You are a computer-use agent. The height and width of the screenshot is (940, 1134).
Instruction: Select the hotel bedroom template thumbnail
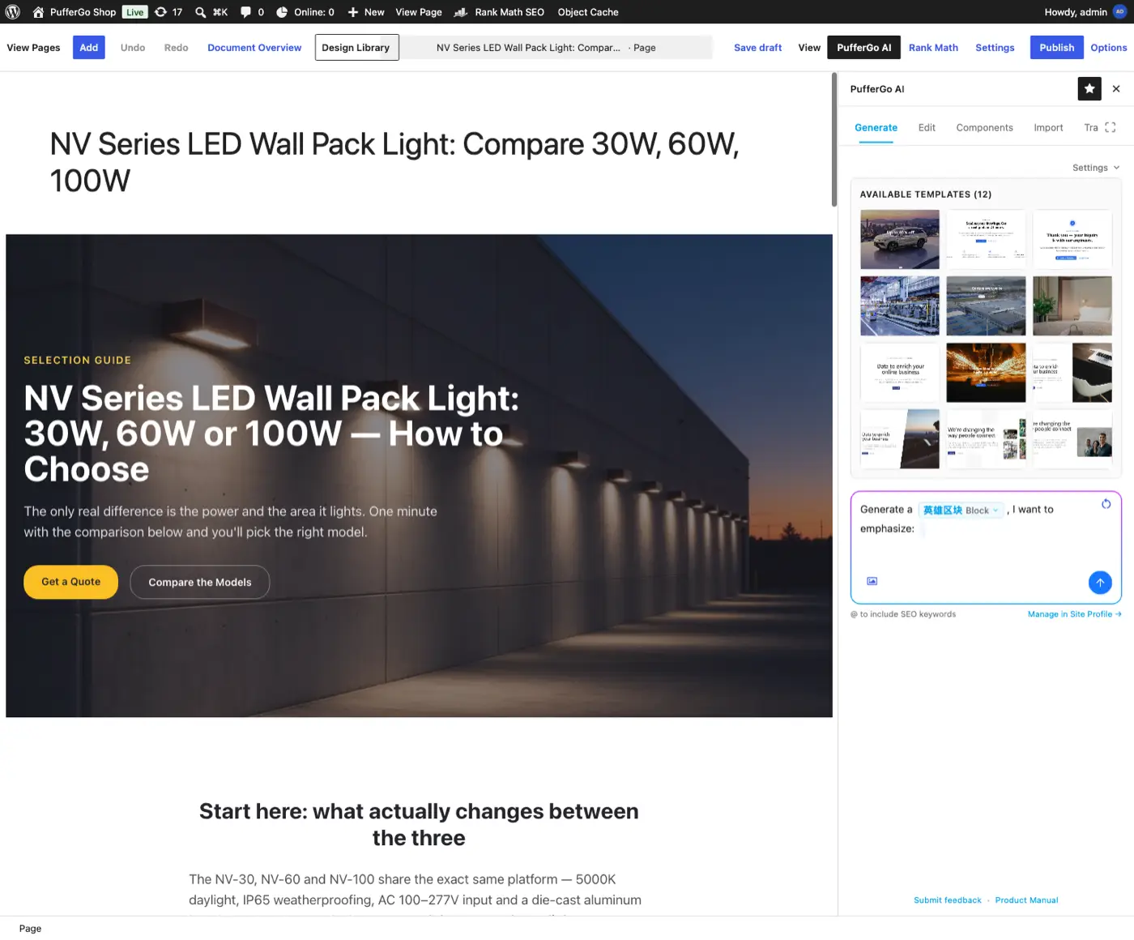coord(1072,306)
